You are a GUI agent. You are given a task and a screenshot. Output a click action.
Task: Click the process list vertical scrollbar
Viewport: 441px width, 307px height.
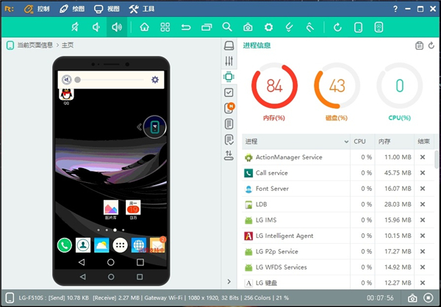(x=437, y=159)
